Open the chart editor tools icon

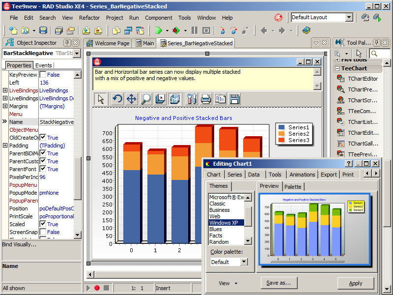(192, 99)
